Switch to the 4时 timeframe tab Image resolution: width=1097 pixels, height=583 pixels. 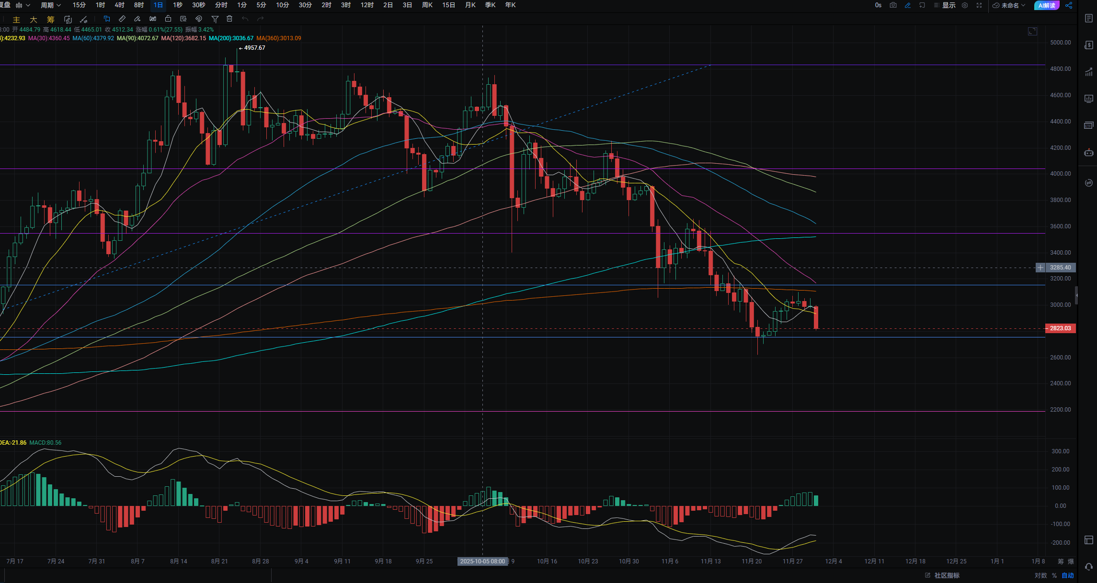pyautogui.click(x=119, y=5)
